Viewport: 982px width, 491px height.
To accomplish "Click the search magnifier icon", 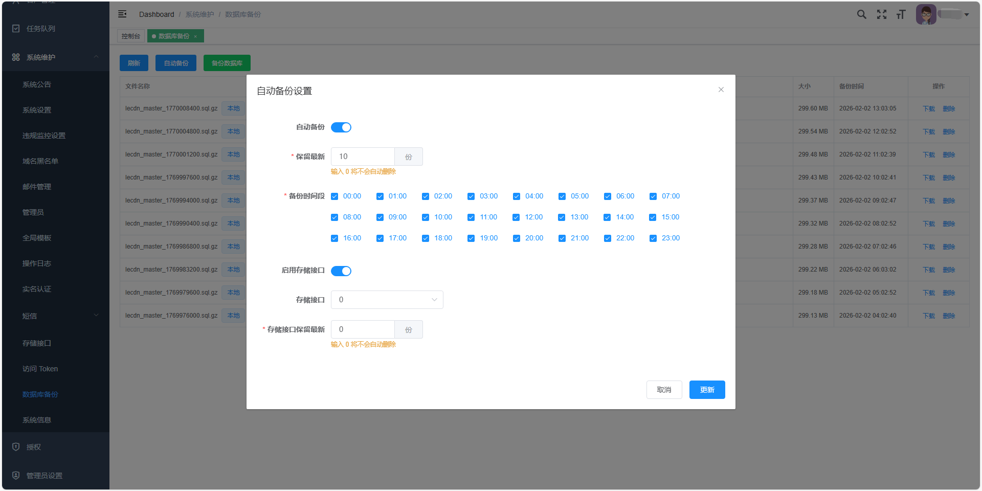I will coord(861,14).
